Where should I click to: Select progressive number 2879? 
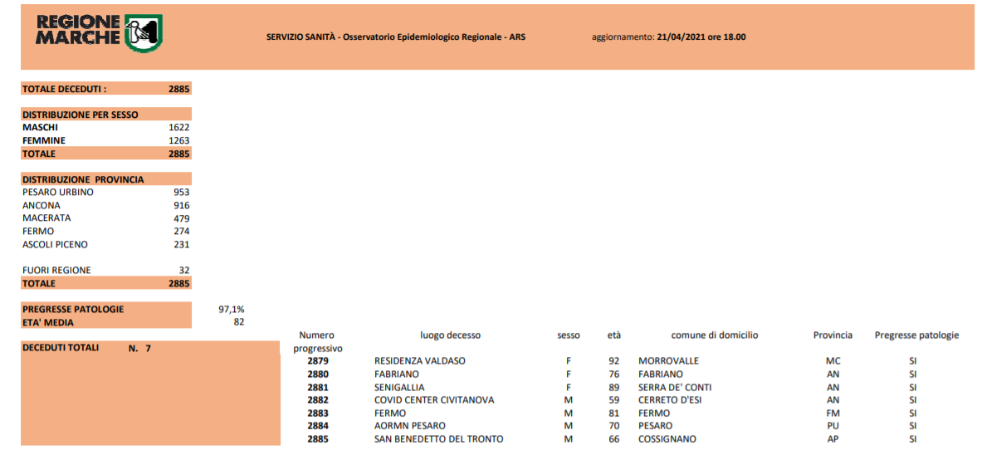tap(318, 362)
